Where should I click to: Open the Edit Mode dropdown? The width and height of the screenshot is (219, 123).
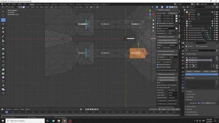(x=12, y=7)
